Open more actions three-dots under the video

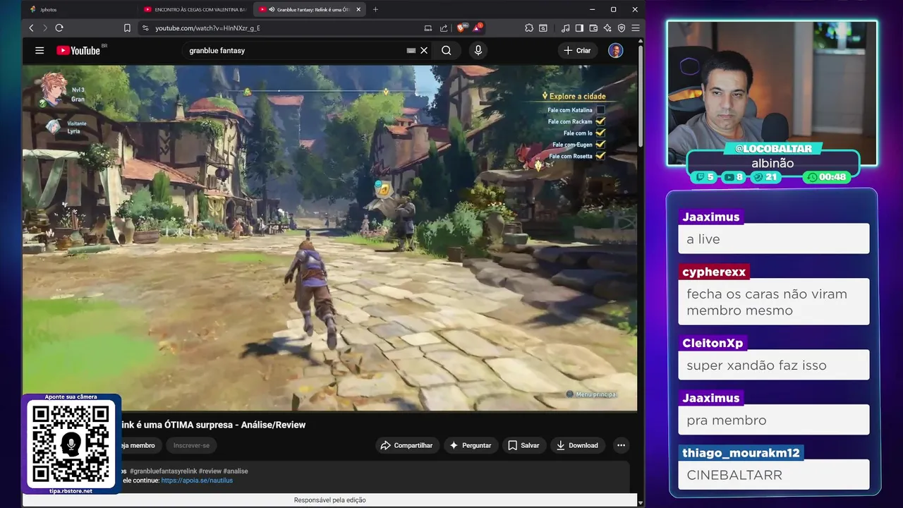pos(621,445)
